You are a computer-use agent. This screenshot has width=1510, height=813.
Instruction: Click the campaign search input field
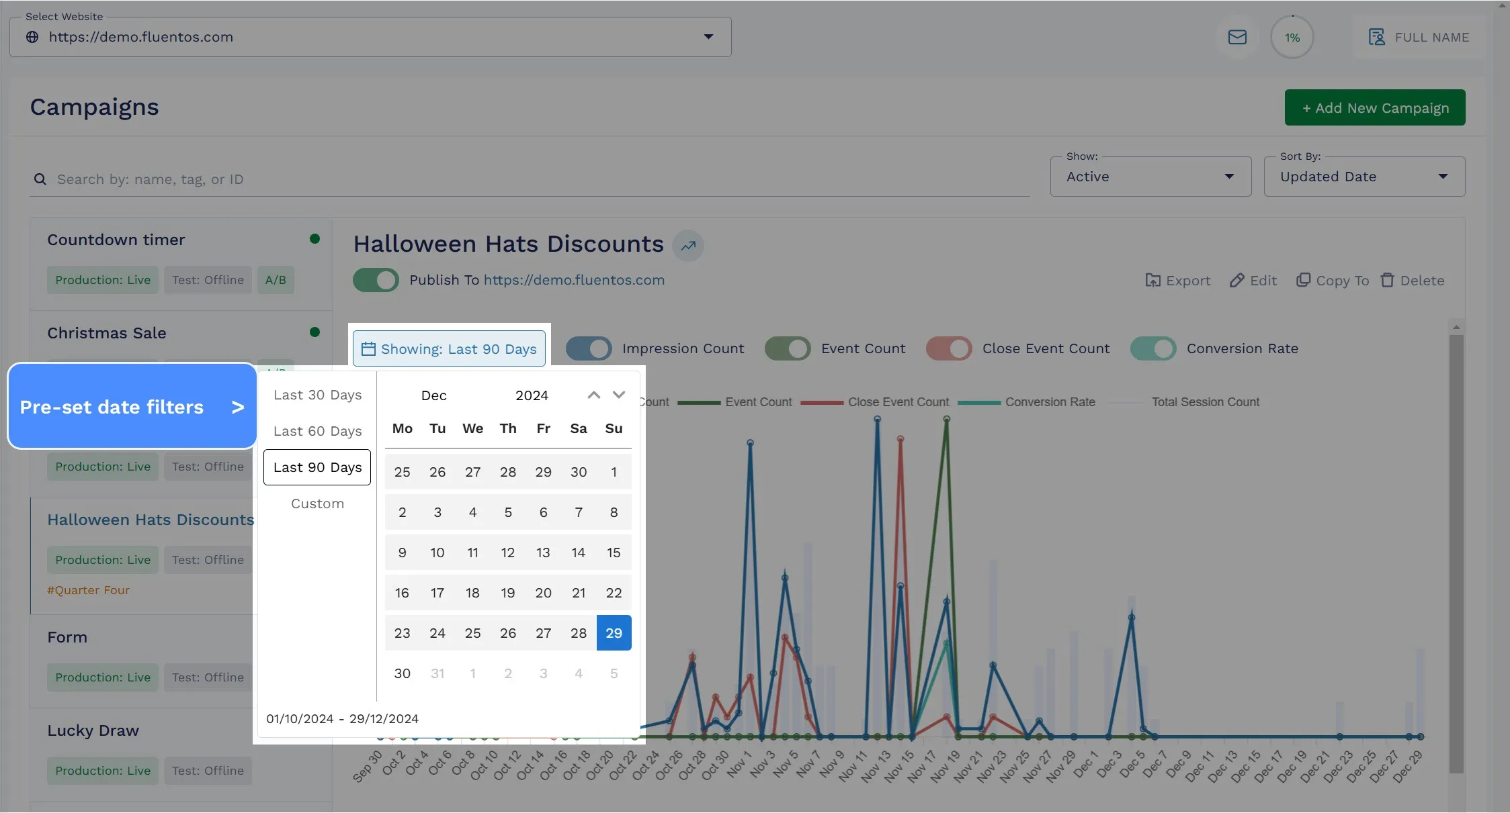pos(530,179)
